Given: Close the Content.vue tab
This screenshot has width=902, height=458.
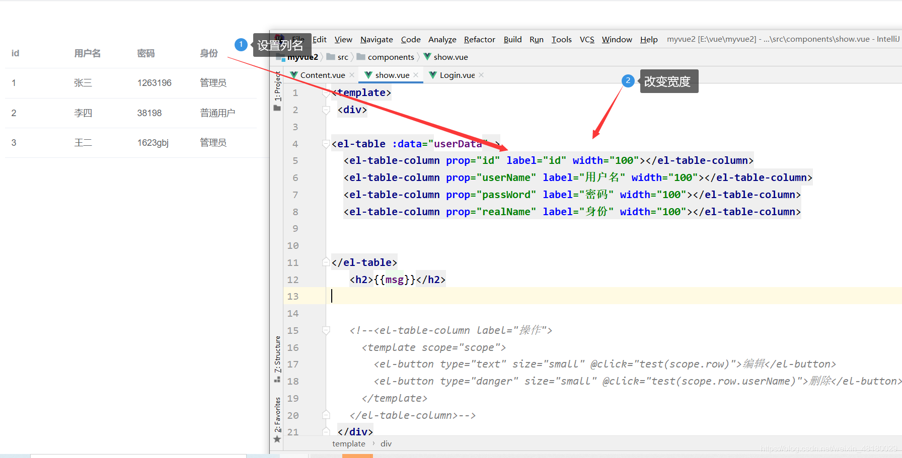Looking at the screenshot, I should pyautogui.click(x=352, y=75).
